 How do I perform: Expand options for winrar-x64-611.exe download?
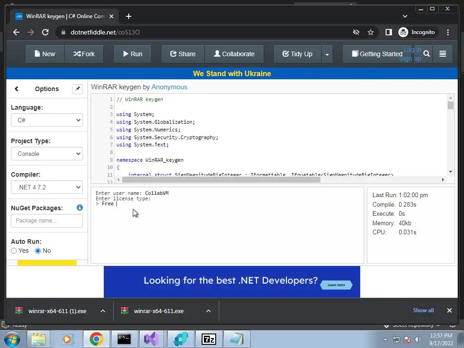coord(208,311)
